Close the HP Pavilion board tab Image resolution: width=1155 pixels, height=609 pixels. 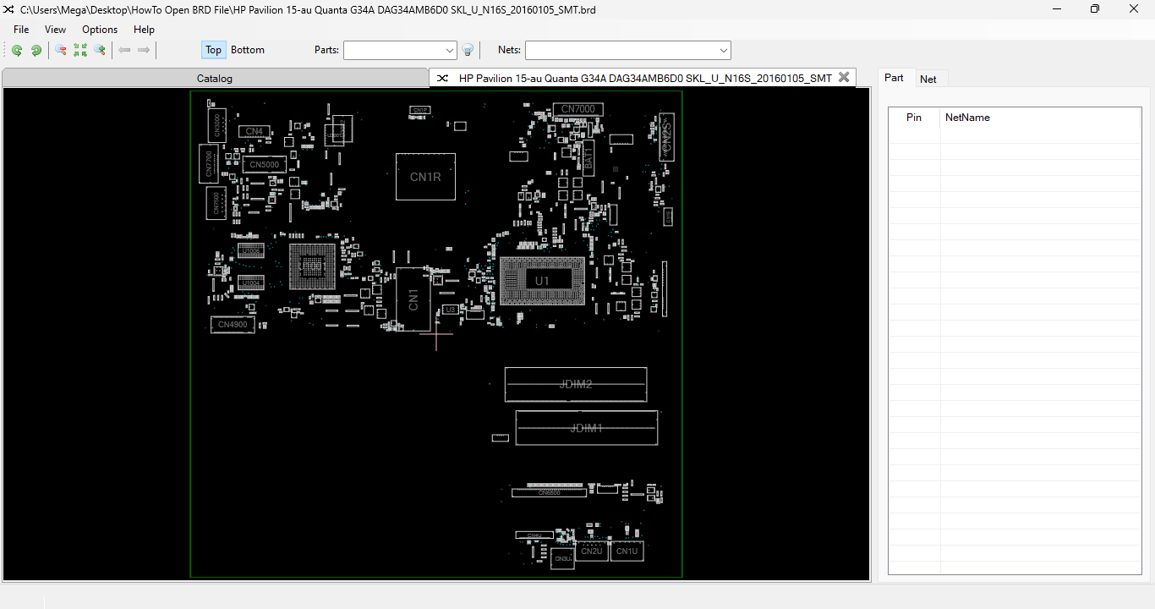pyautogui.click(x=843, y=78)
